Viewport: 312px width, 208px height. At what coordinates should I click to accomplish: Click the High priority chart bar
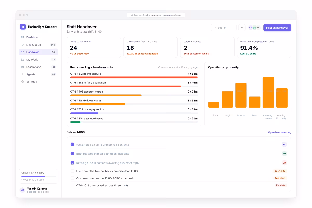[227, 99]
